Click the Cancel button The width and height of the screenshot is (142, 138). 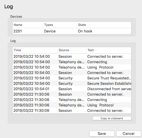129,133
